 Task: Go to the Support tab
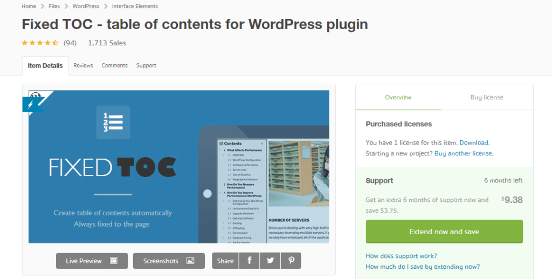point(146,65)
